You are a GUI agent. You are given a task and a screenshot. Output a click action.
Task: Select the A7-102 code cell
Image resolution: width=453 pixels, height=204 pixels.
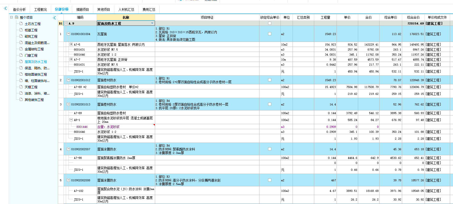coord(80,191)
